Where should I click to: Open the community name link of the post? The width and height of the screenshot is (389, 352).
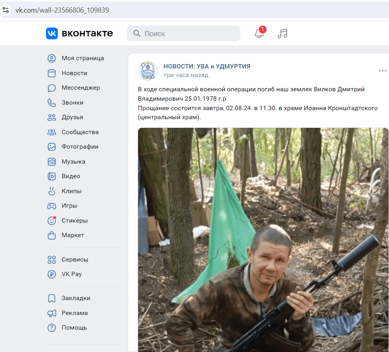tap(206, 66)
